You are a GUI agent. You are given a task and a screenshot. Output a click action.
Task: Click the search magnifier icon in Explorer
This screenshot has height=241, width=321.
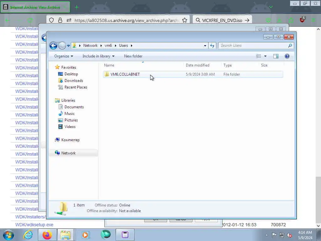(290, 46)
